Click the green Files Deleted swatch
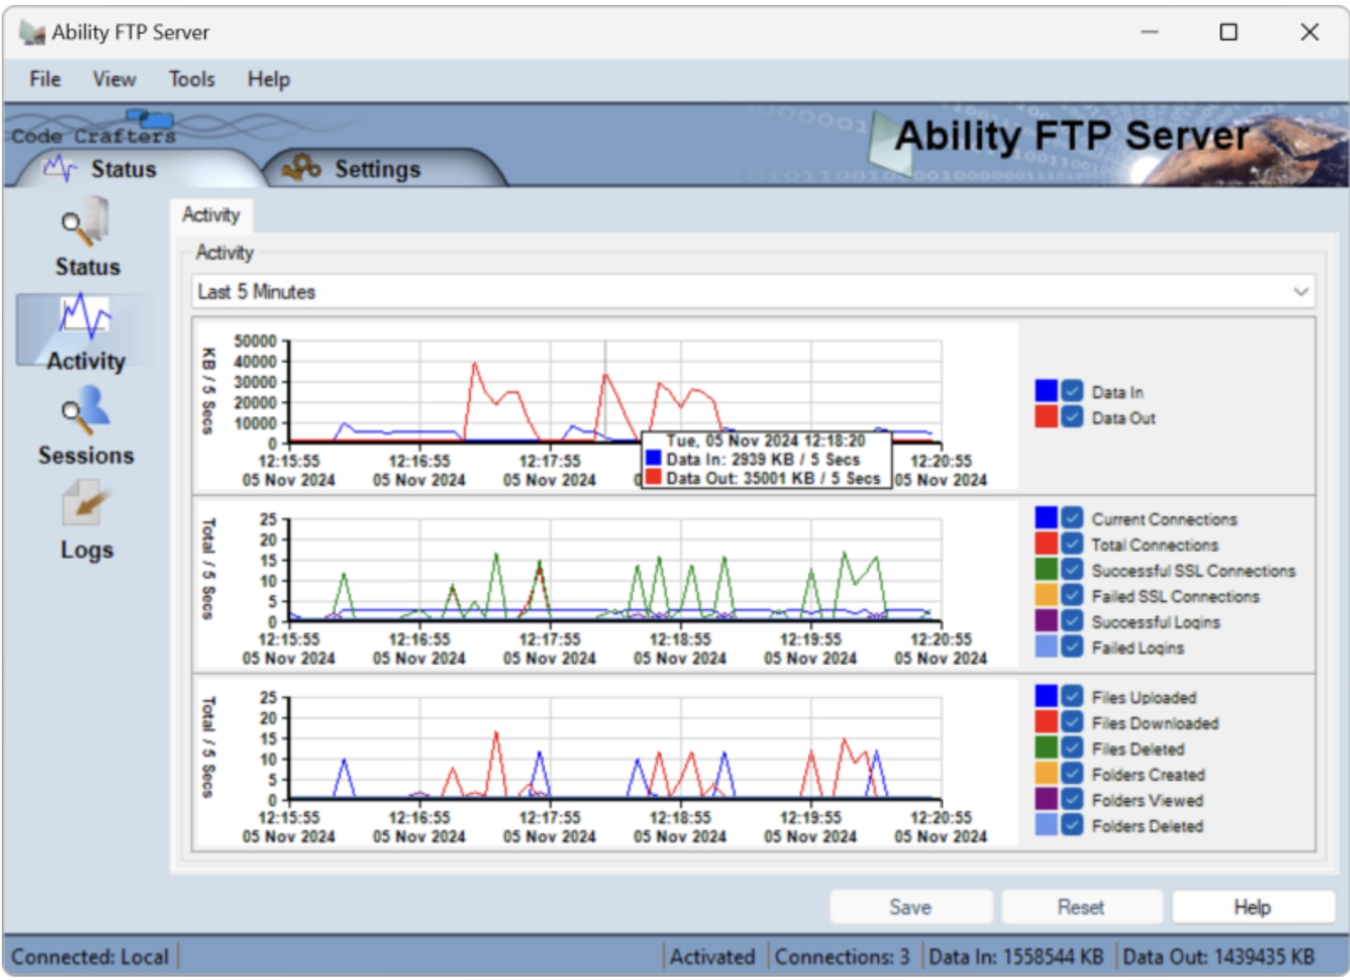The image size is (1350, 980). tap(1046, 747)
